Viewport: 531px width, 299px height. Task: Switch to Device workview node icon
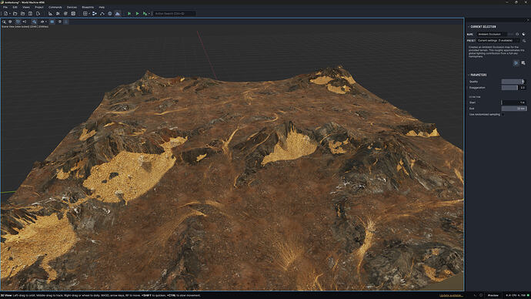(x=95, y=14)
